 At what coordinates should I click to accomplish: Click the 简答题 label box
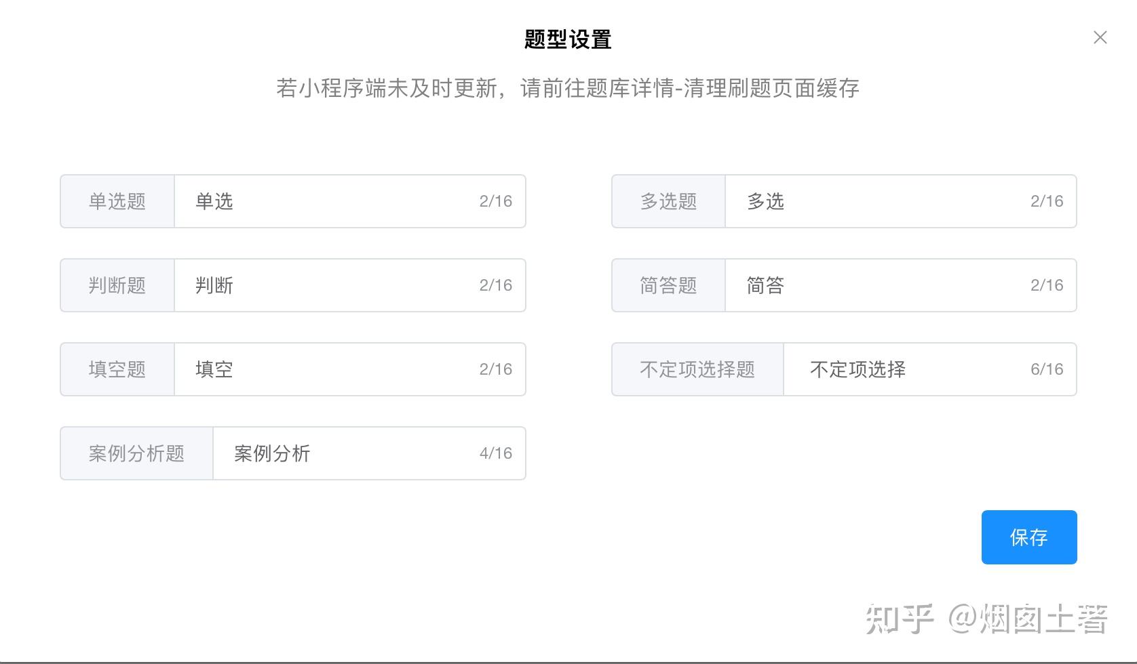click(x=668, y=285)
